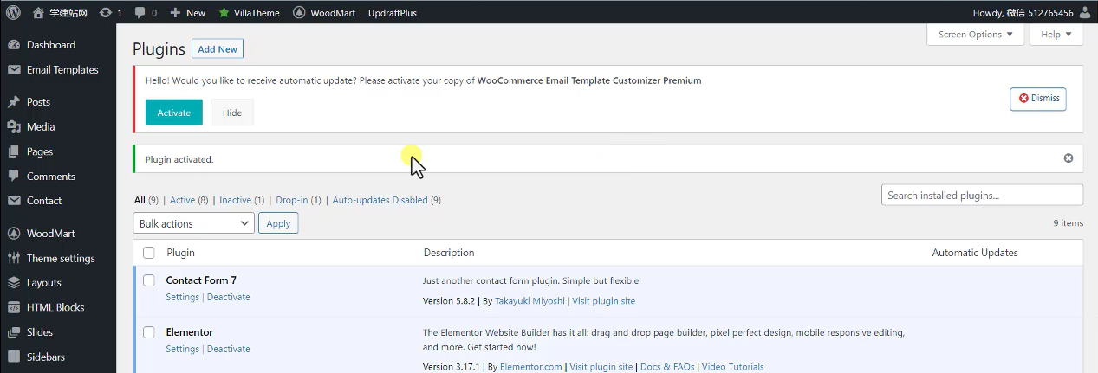Open the WordPress logo menu
Viewport: 1098px width, 373px height.
click(x=14, y=12)
